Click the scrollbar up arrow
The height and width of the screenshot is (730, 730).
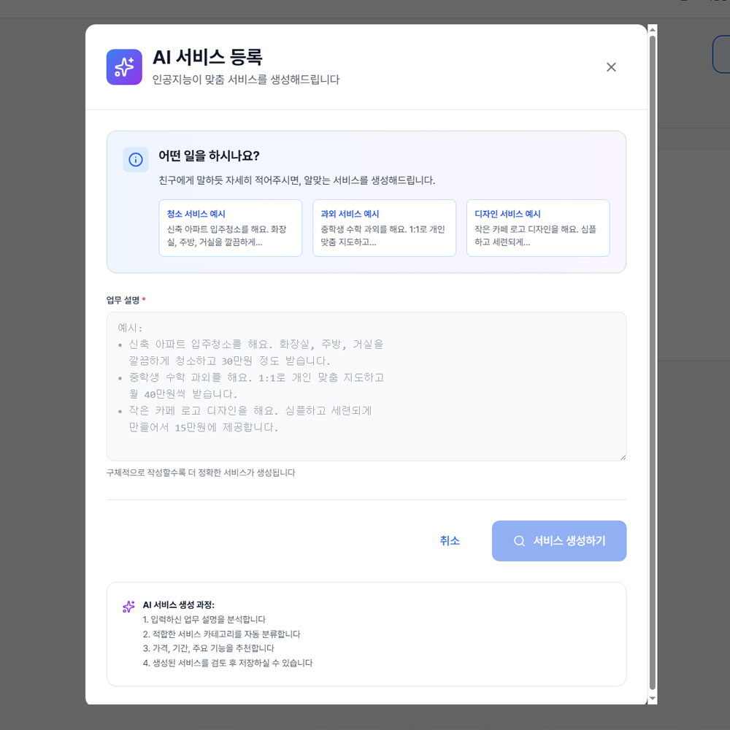[650, 31]
